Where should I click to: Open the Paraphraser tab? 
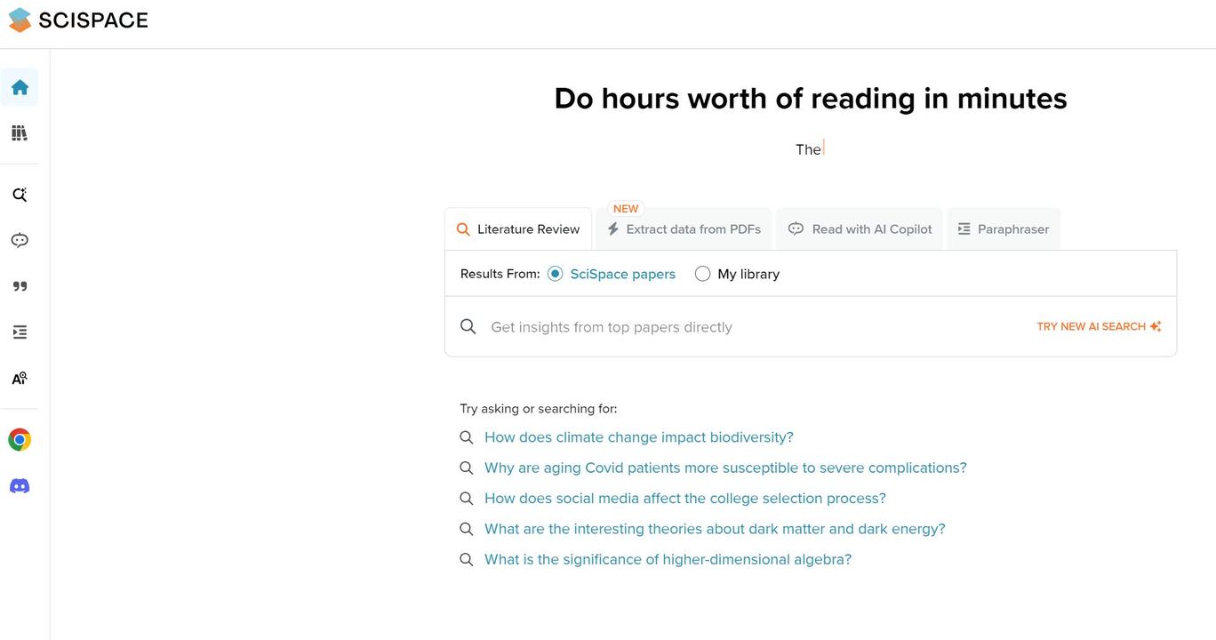[1004, 229]
